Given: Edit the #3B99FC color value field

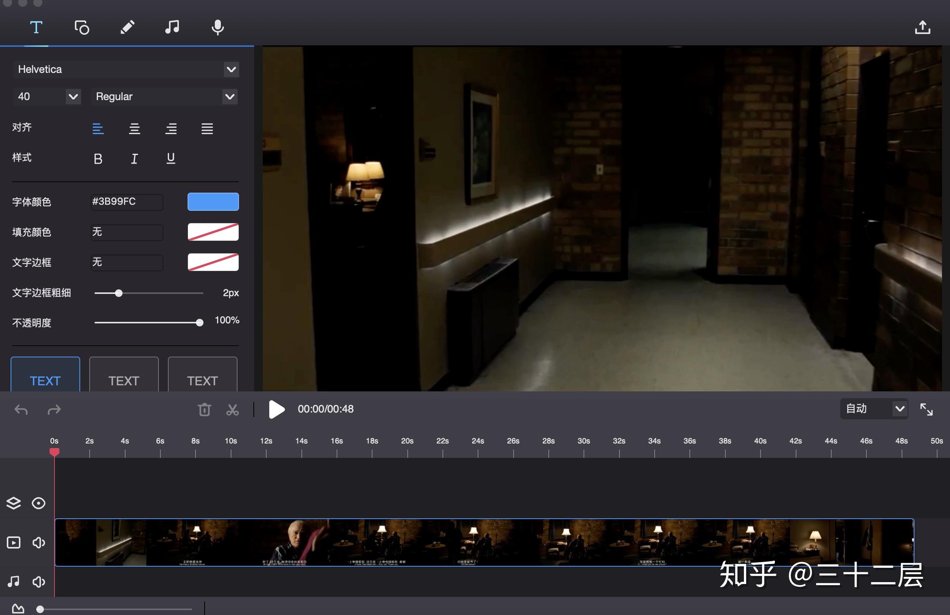Looking at the screenshot, I should coord(127,202).
